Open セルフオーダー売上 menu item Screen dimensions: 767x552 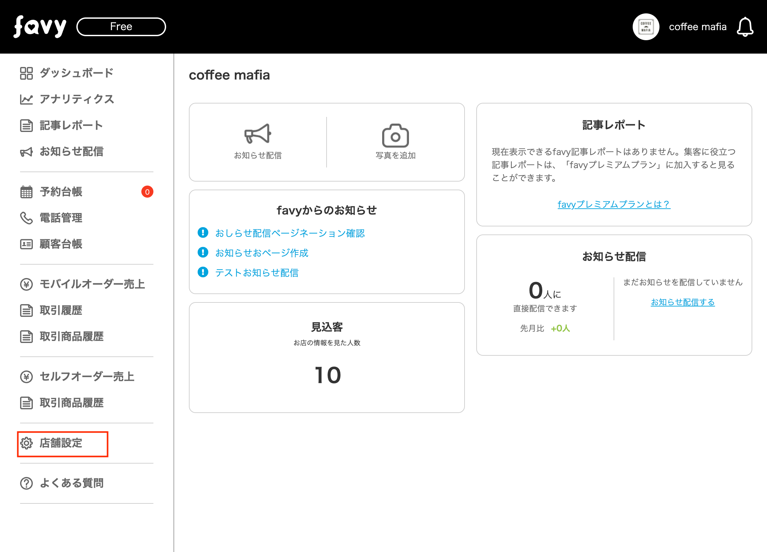click(87, 376)
